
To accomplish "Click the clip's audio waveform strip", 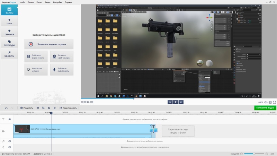I will tap(82, 136).
